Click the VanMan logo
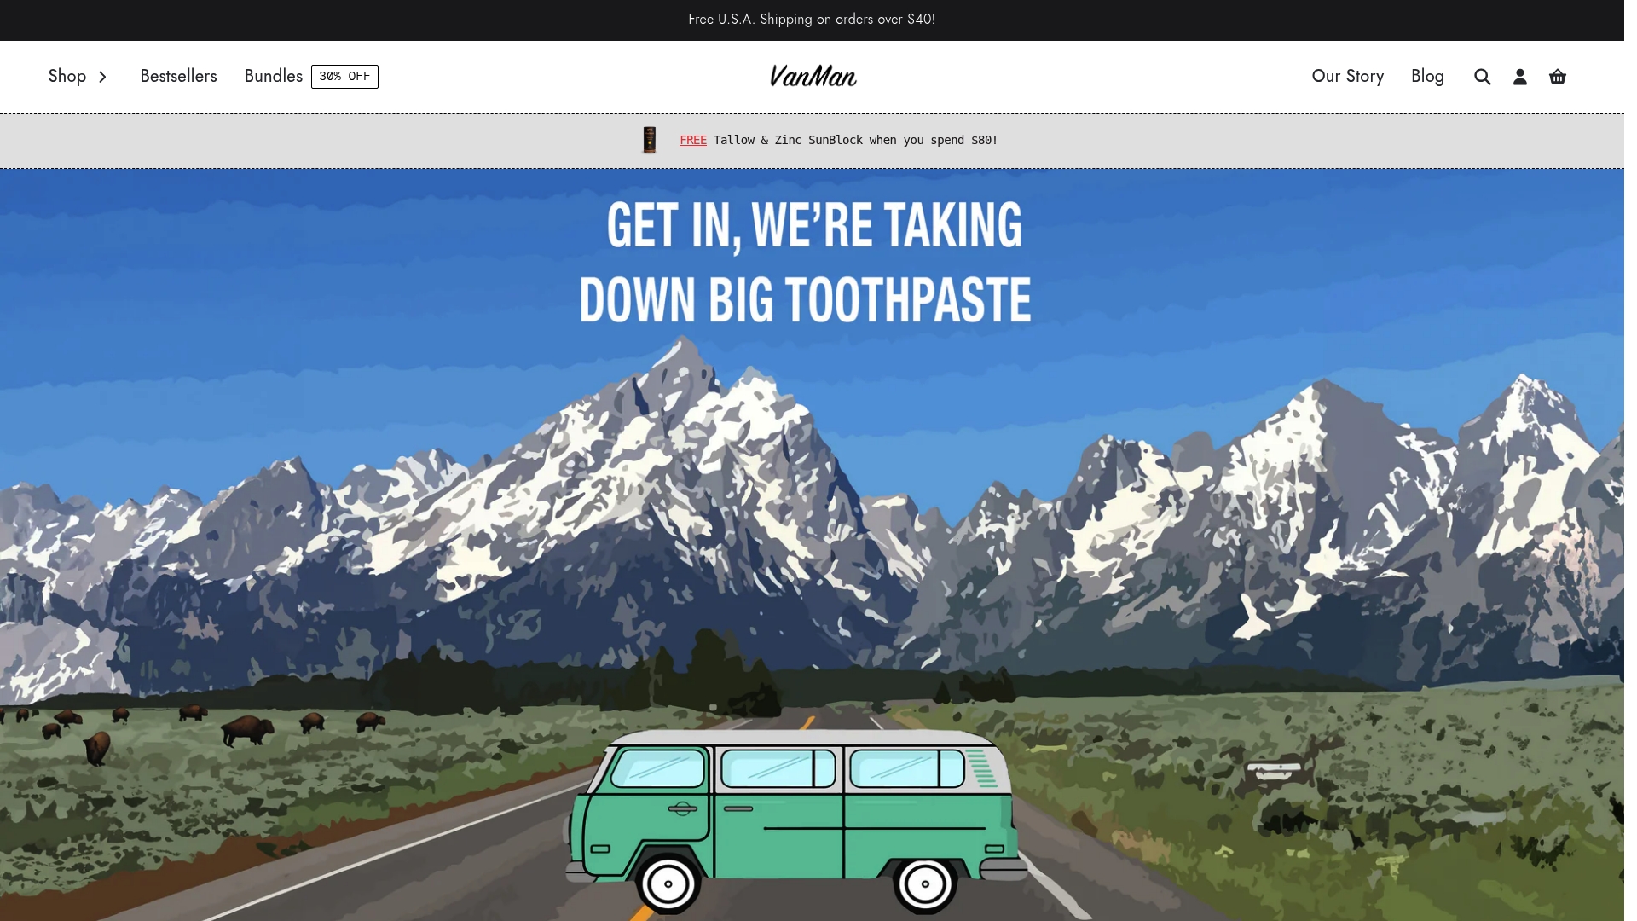 [x=813, y=76]
